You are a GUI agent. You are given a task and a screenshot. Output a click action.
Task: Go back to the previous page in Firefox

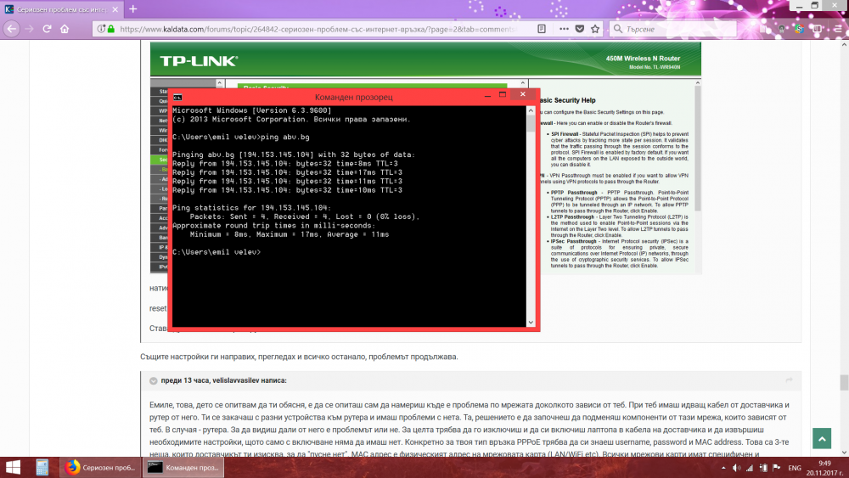[12, 29]
